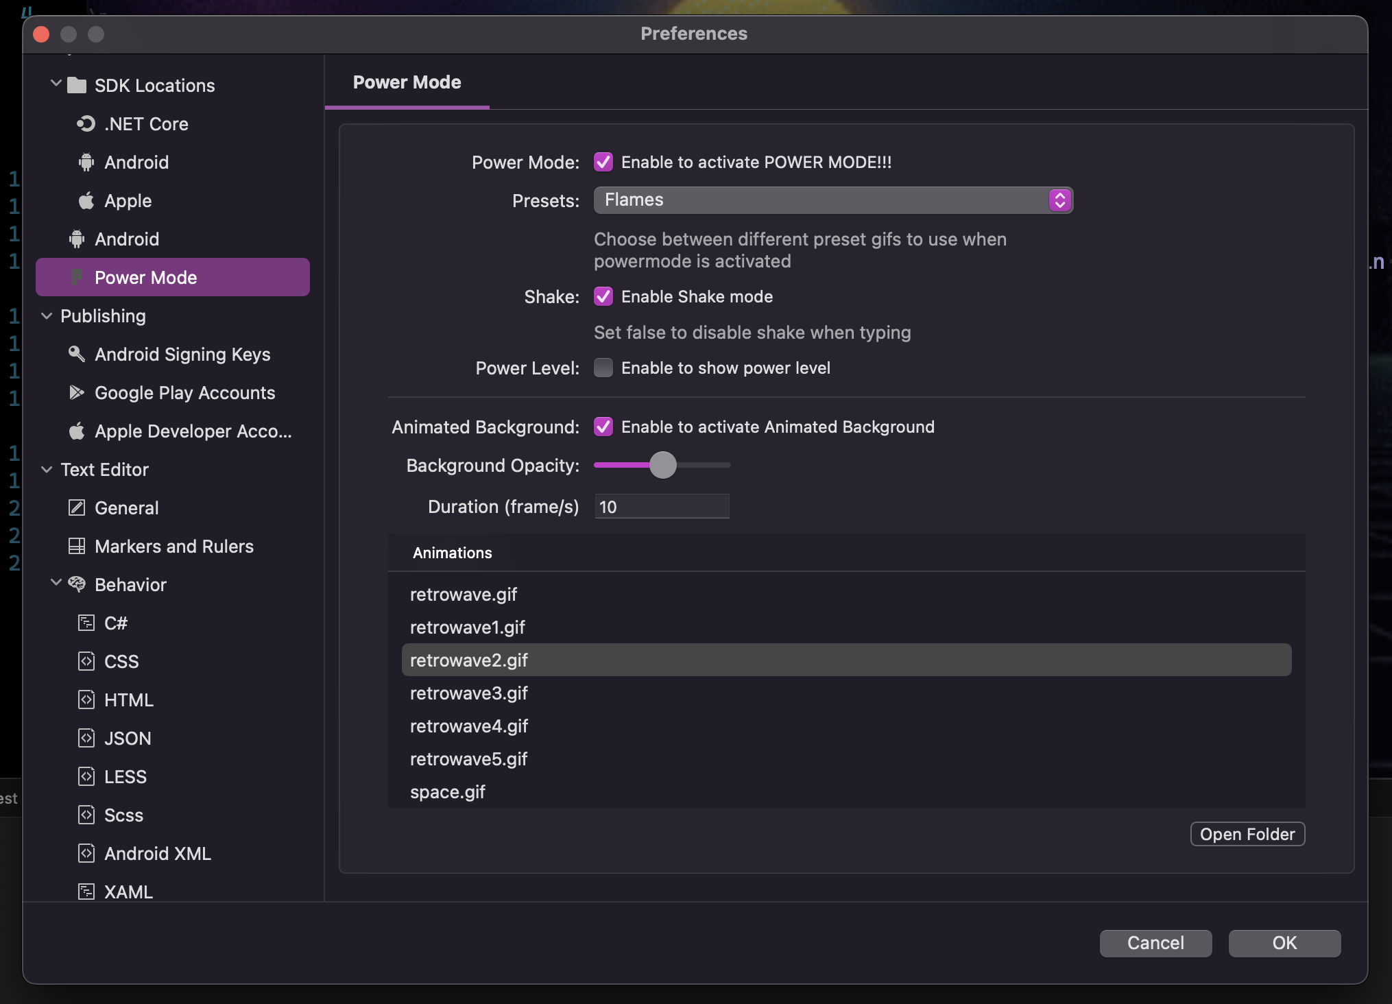Select the Power Mode tab header

407,82
